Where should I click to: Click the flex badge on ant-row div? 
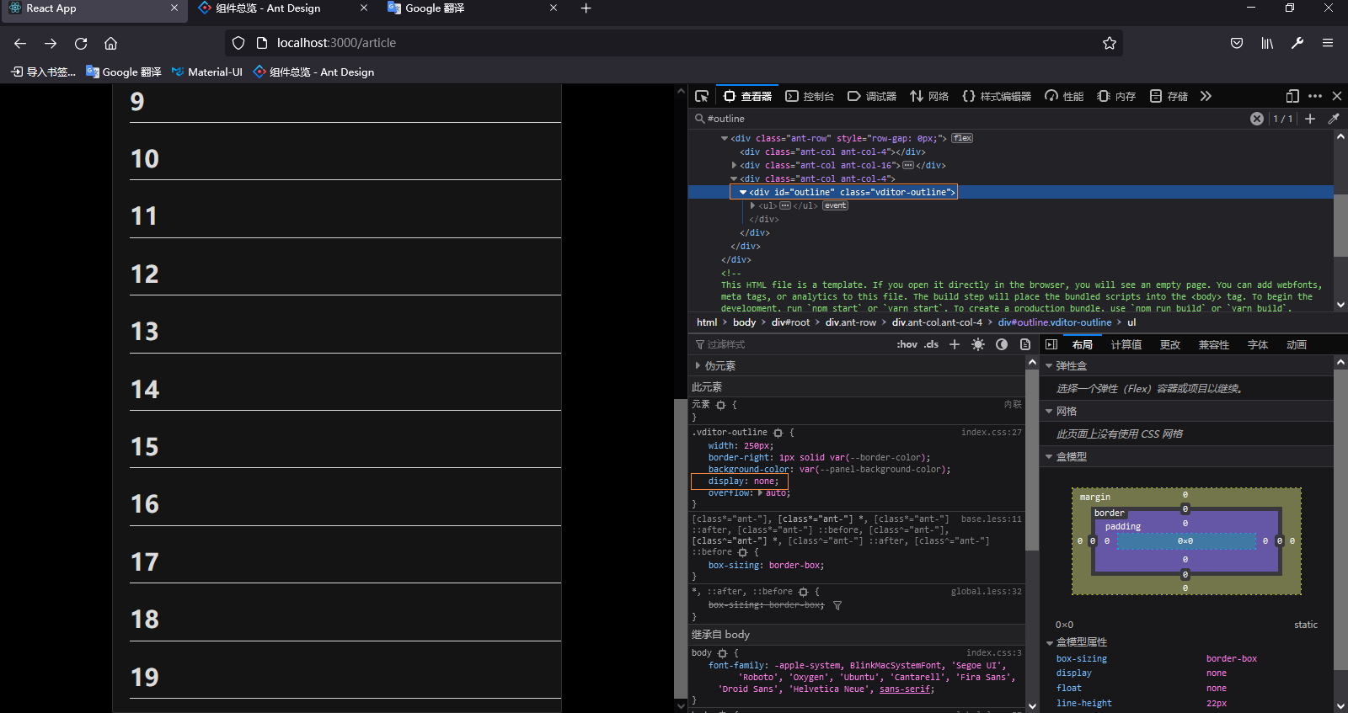coord(962,138)
